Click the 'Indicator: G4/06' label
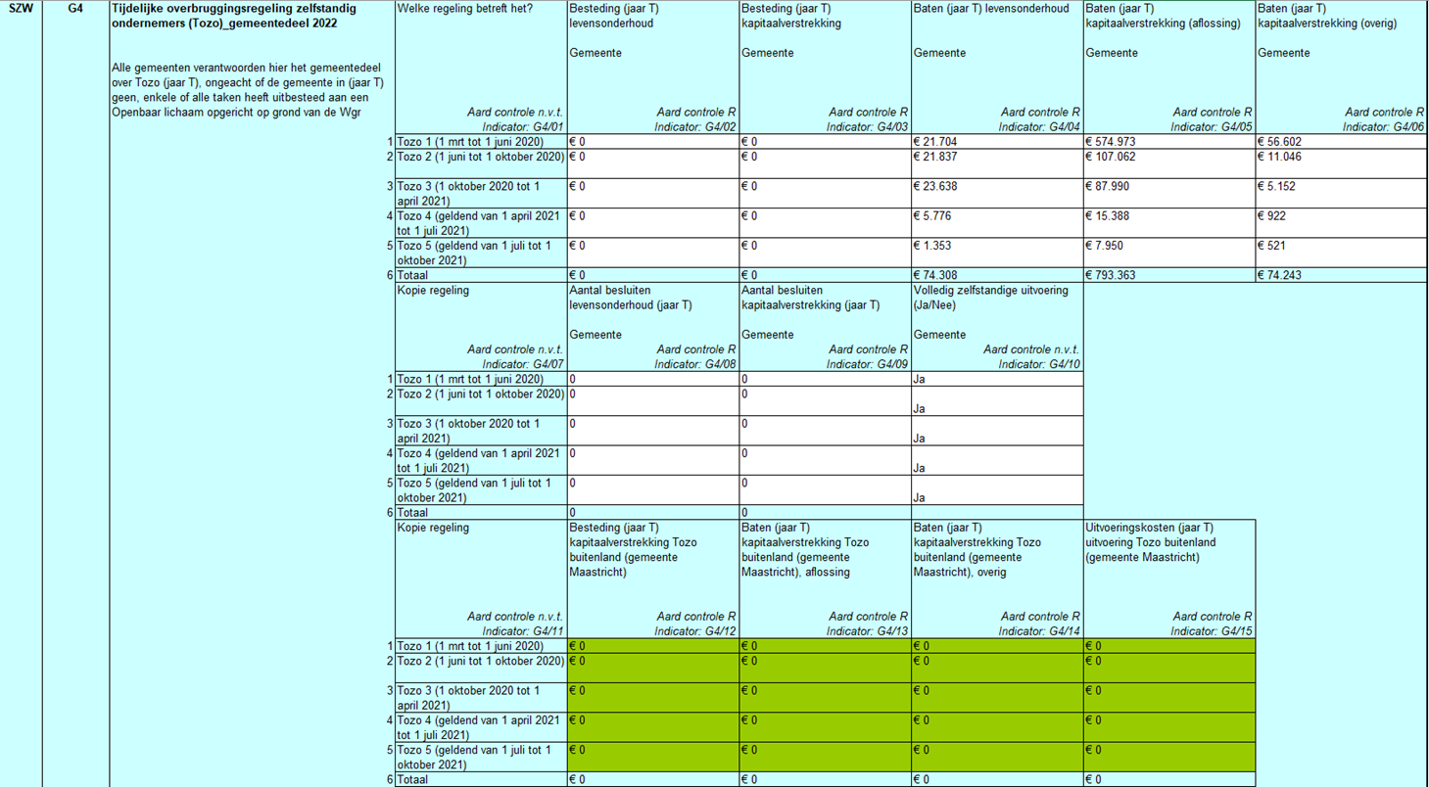 (1384, 127)
